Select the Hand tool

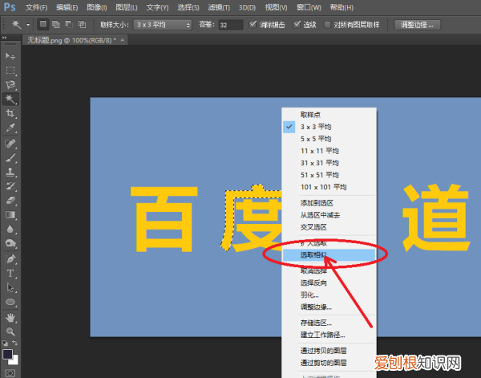point(10,318)
